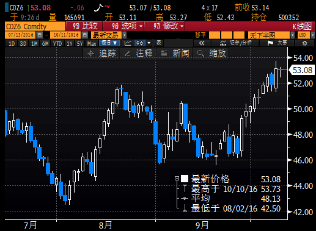Viewport: 316px width, 231px height.
Task: Open the 96 选项 options menu
Action: tap(123, 26)
